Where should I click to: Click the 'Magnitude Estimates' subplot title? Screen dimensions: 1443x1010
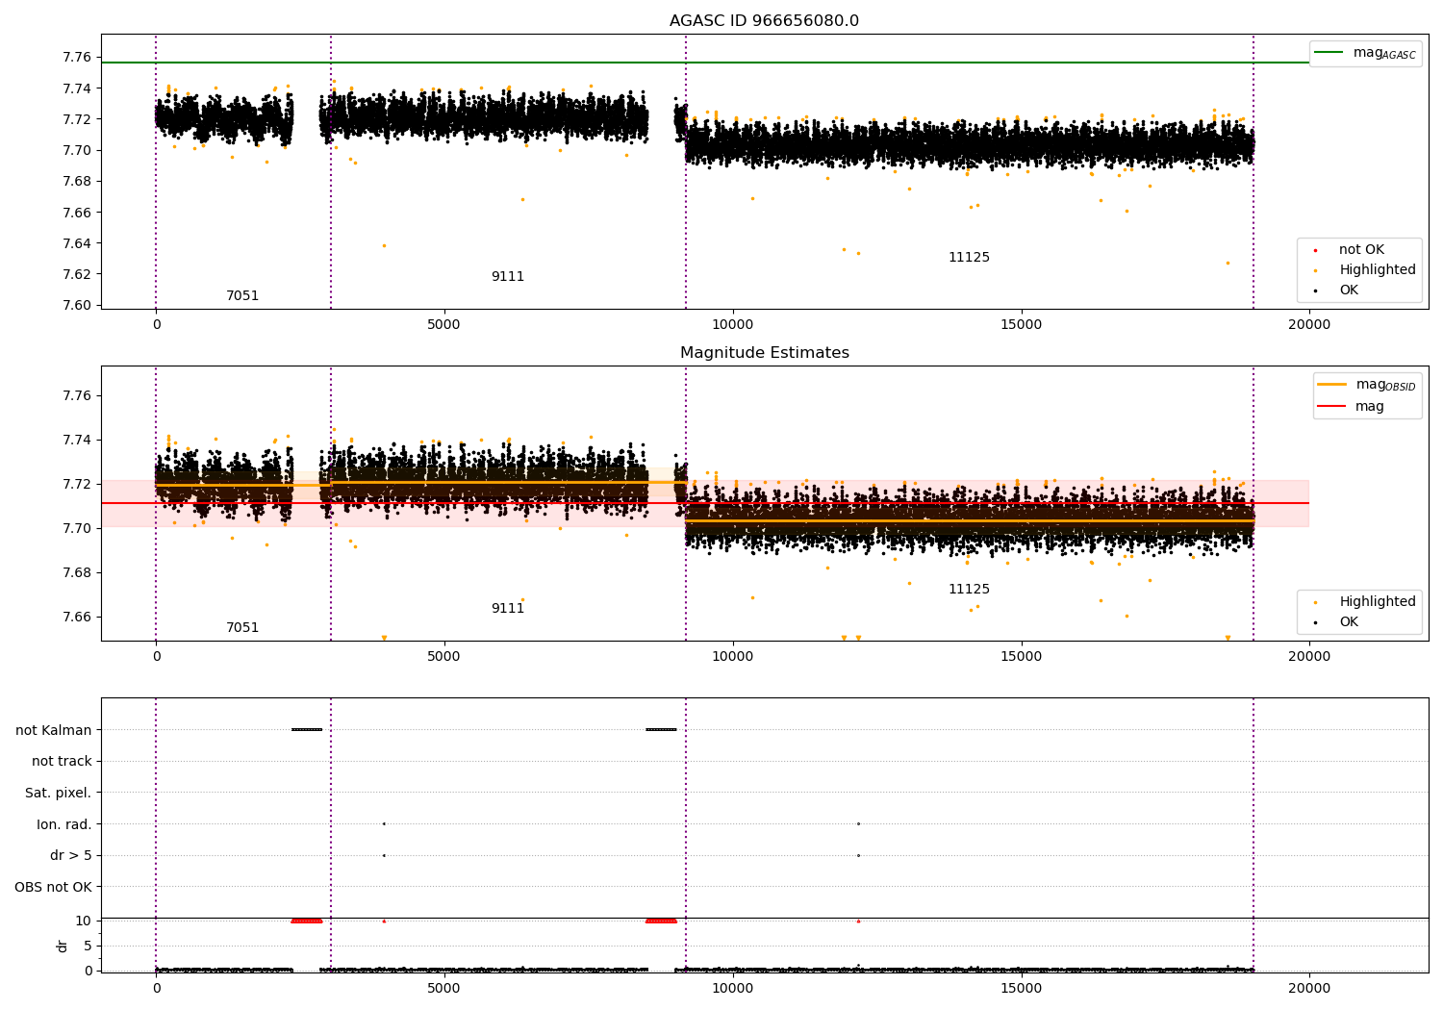click(x=765, y=353)
